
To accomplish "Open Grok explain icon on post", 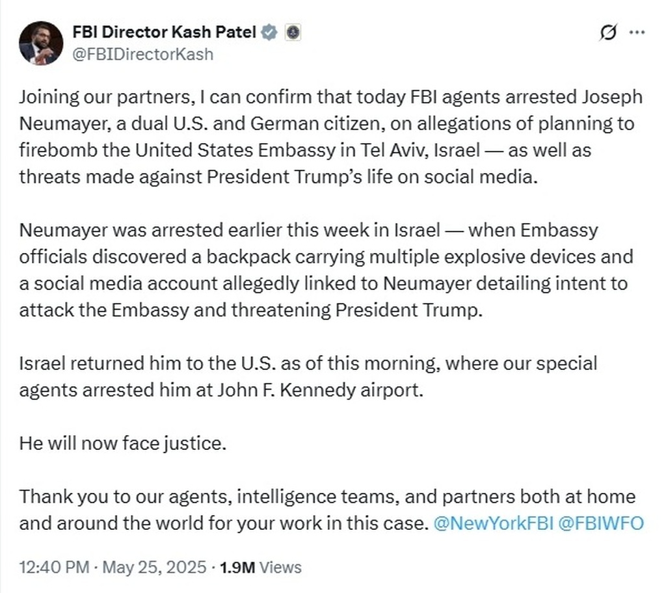I will click(x=607, y=33).
